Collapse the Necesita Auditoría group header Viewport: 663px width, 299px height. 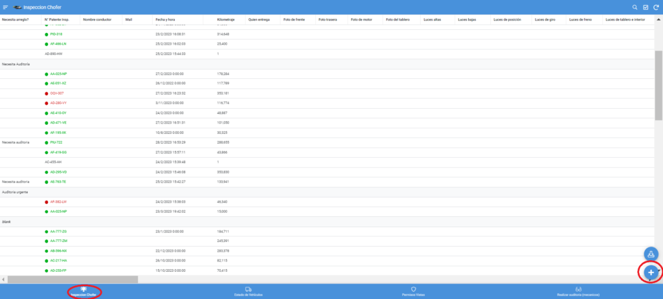[x=17, y=64]
